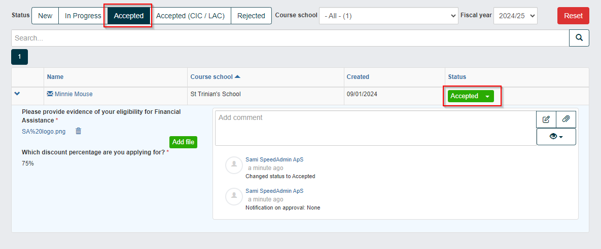This screenshot has width=601, height=249.
Task: Open the SA%20logo.png file link
Action: tap(44, 131)
